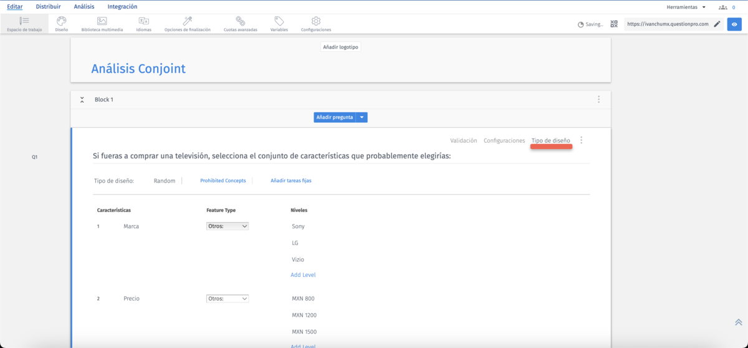Click the QR code icon
748x348 pixels.
coord(614,24)
